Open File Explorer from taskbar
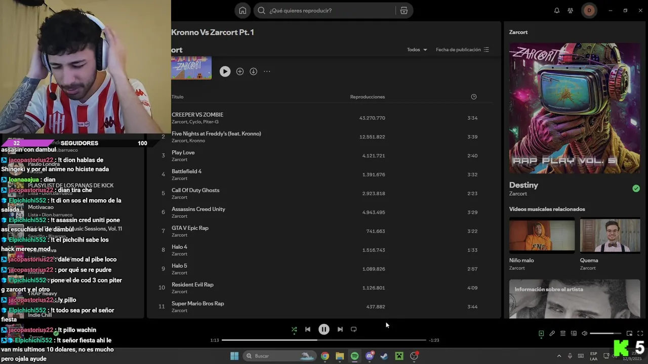This screenshot has height=364, width=648. point(340,356)
